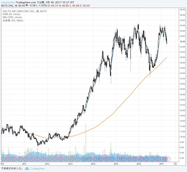Click the first earnings E marker at the left edge
This screenshot has width=187, height=172.
[x=4, y=159]
